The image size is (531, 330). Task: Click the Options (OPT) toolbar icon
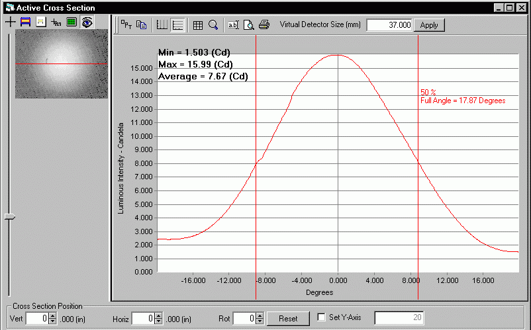(x=126, y=24)
